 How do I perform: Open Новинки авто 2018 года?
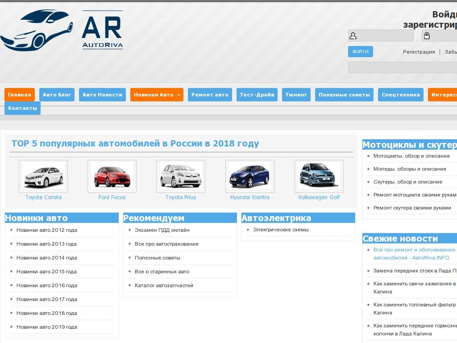tap(46, 313)
